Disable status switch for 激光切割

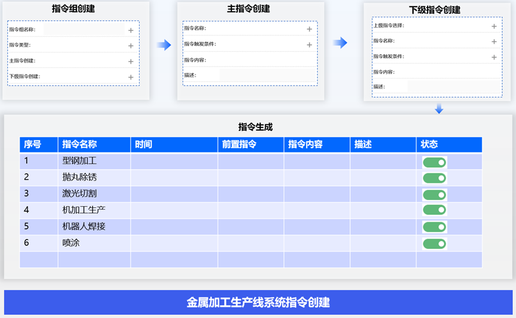[x=434, y=195]
